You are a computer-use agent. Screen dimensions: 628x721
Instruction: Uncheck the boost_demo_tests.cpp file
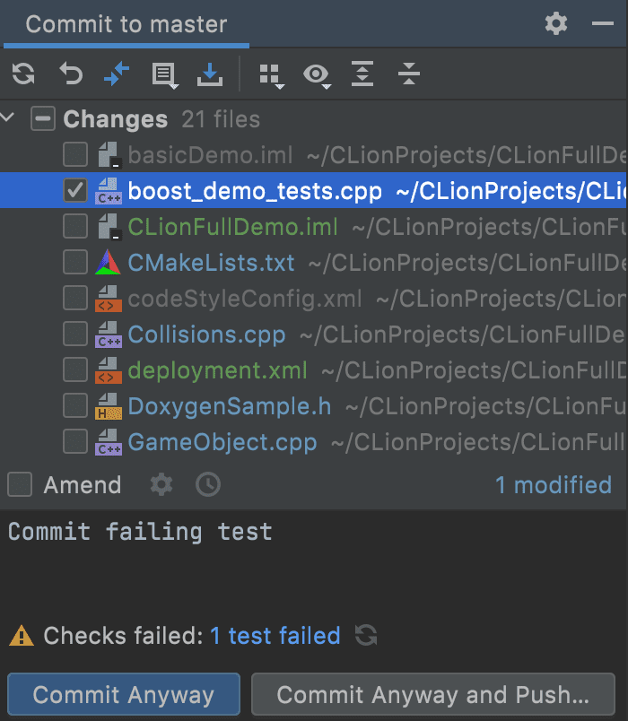click(74, 190)
